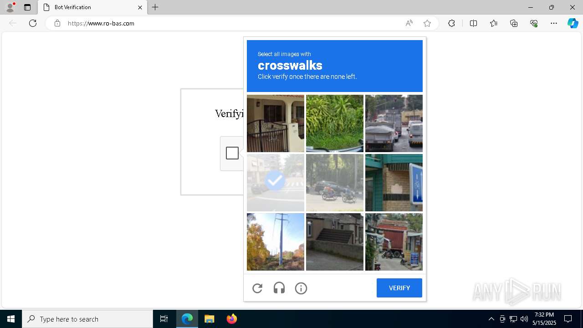This screenshot has height=328, width=583.
Task: Select the red truck alley image tile
Action: (x=394, y=242)
